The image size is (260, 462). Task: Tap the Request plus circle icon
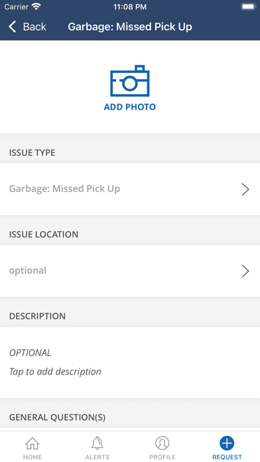(227, 443)
